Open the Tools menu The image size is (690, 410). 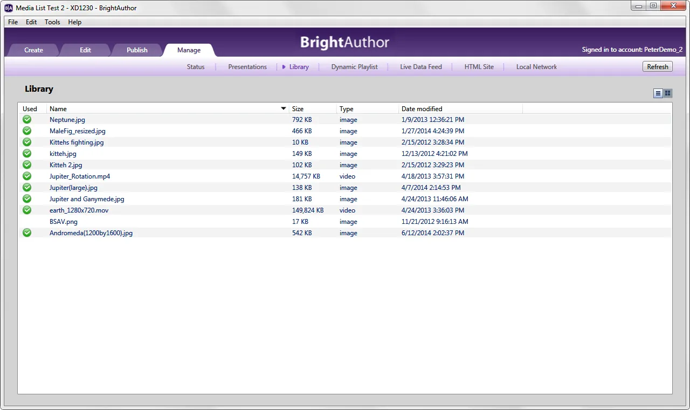[52, 22]
